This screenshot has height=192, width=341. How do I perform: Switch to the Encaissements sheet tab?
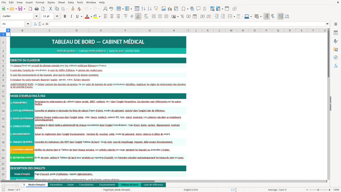click(107, 185)
